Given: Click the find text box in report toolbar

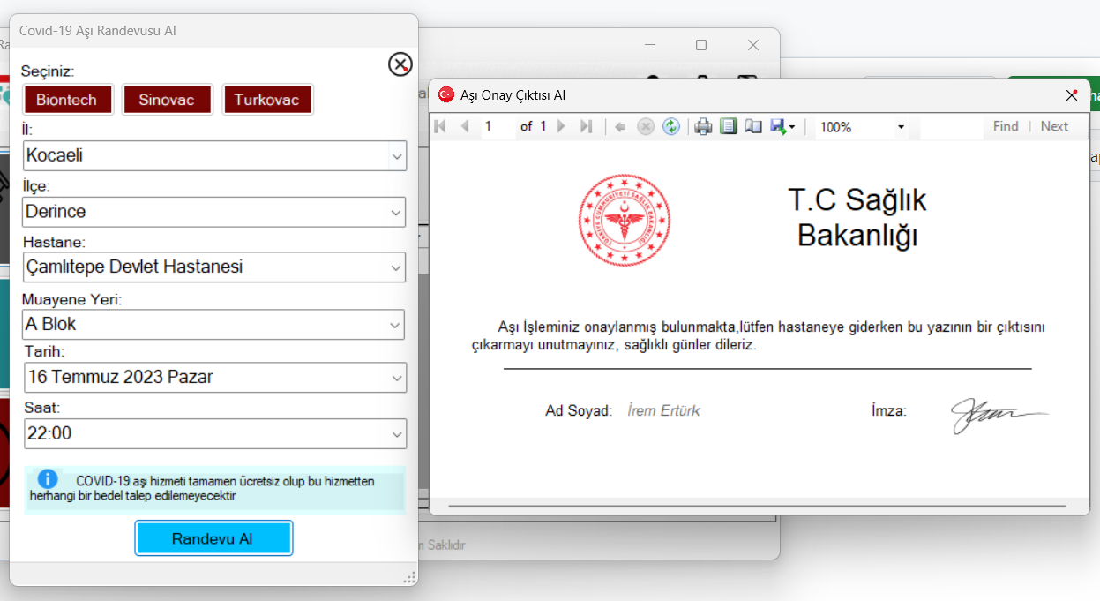Looking at the screenshot, I should tap(951, 127).
